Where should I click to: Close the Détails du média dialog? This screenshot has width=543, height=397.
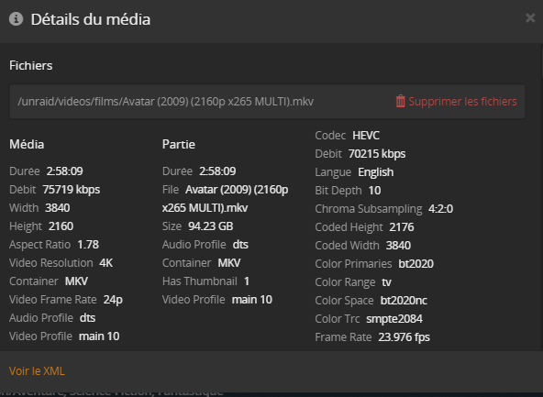click(530, 18)
